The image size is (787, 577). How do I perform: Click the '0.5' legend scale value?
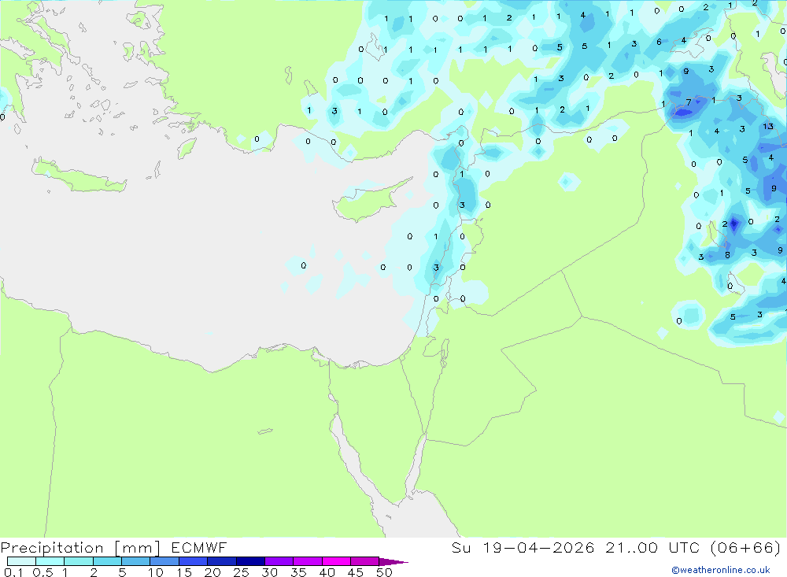[42, 572]
